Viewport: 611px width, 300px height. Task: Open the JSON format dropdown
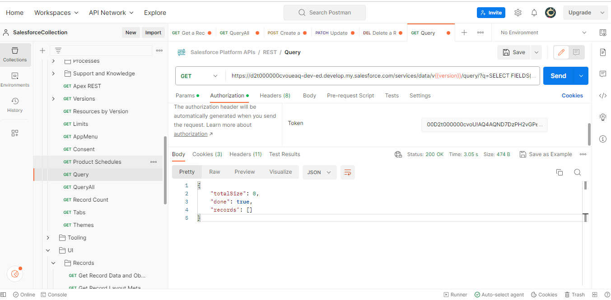point(319,172)
